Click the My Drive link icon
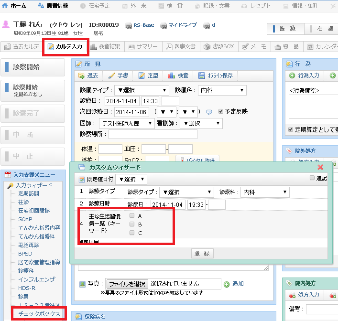 (164, 26)
